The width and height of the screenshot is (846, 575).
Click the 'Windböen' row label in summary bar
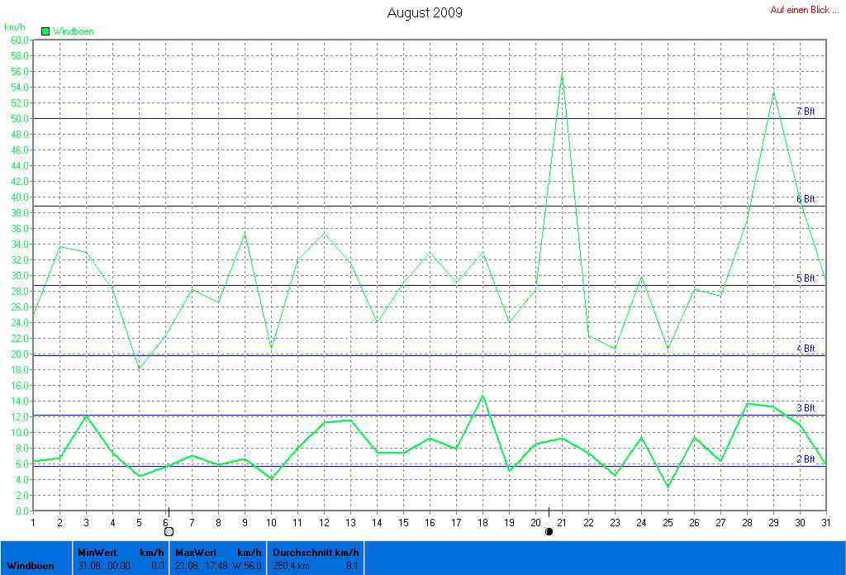pos(31,566)
